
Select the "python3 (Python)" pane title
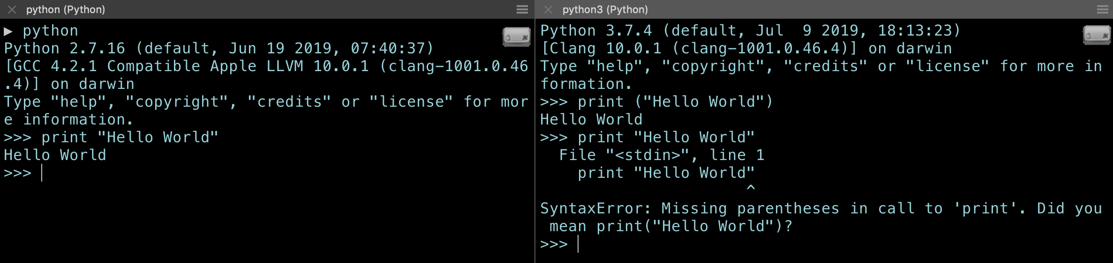coord(605,9)
